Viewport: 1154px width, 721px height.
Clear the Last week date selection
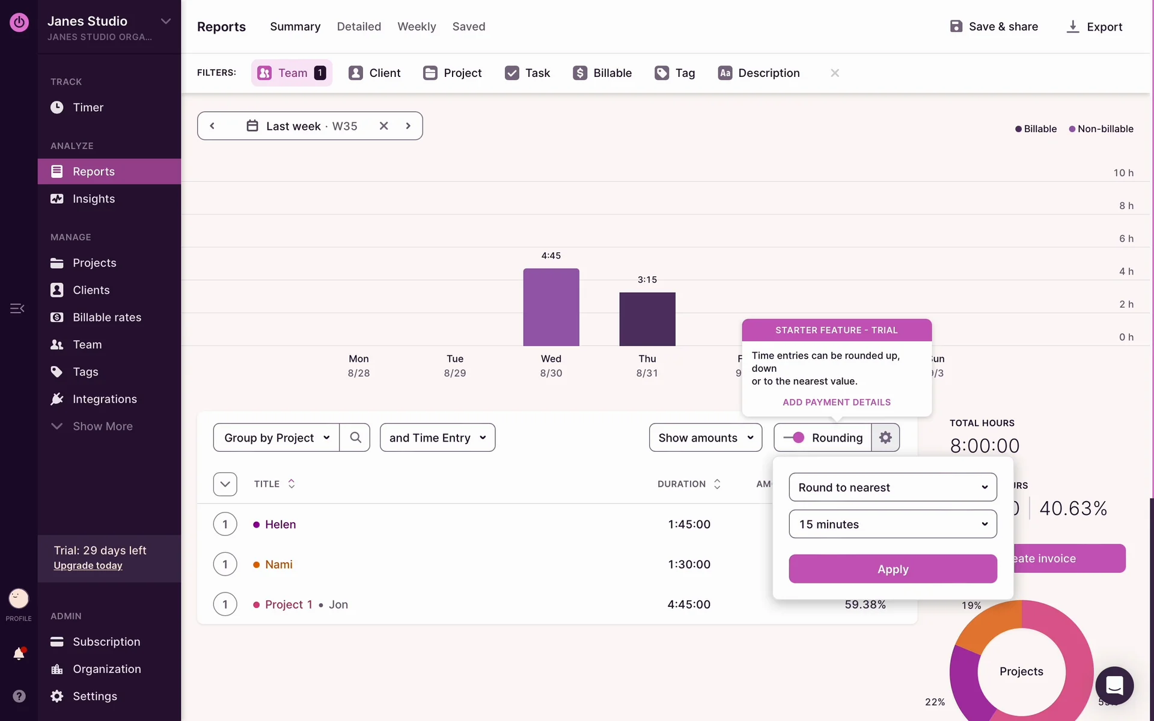point(383,126)
